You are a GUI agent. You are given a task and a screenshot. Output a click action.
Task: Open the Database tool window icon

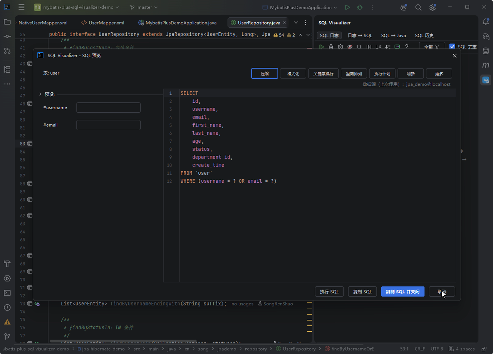point(486,51)
